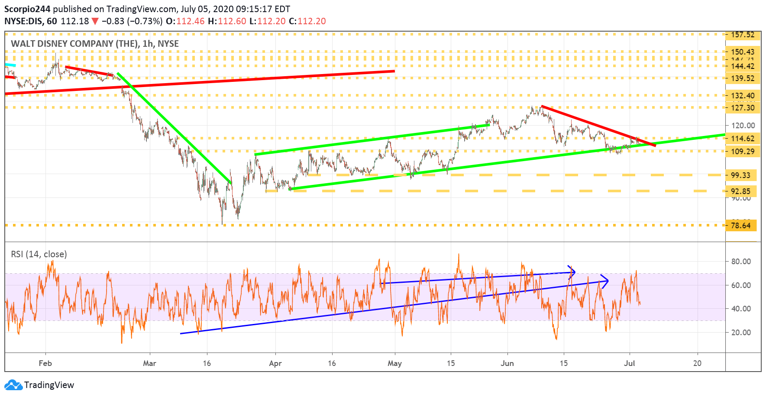The width and height of the screenshot is (766, 398).
Task: Click the TradingView cloud logo icon
Action: point(13,385)
